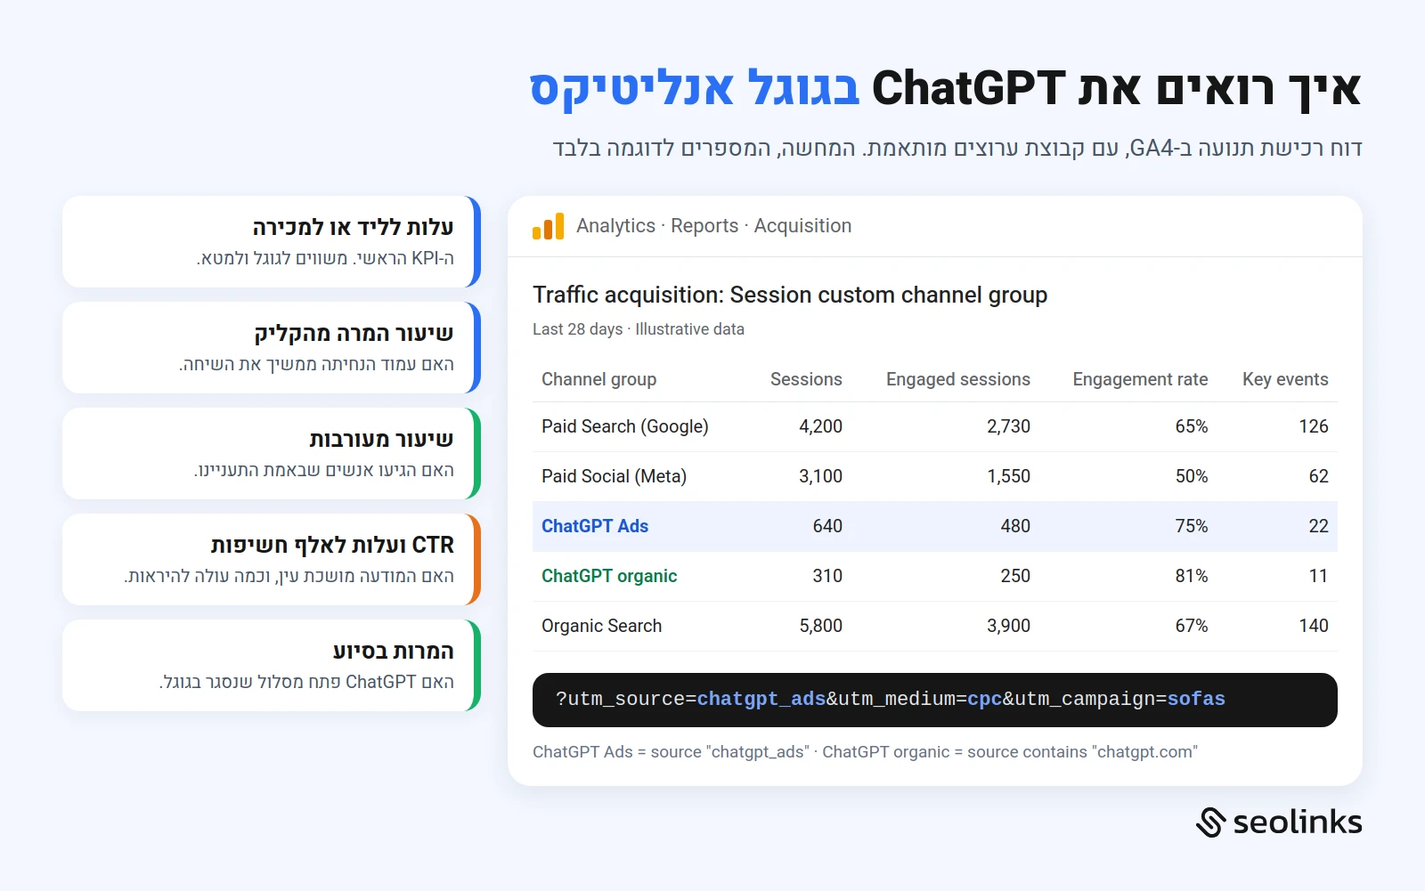The image size is (1425, 891).
Task: Select the 'CTR ועלות לאלף חשיפות' card
Action: pos(272,560)
